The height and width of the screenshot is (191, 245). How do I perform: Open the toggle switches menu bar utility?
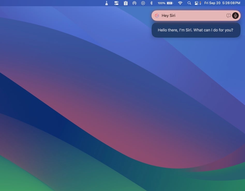(116, 3)
